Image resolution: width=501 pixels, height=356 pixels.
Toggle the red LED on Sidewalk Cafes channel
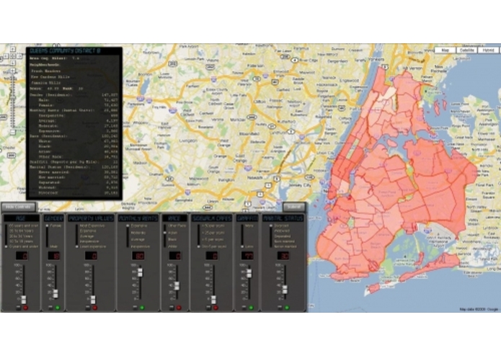point(216,308)
